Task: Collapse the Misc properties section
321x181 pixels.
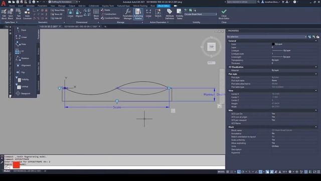Action: point(316,111)
